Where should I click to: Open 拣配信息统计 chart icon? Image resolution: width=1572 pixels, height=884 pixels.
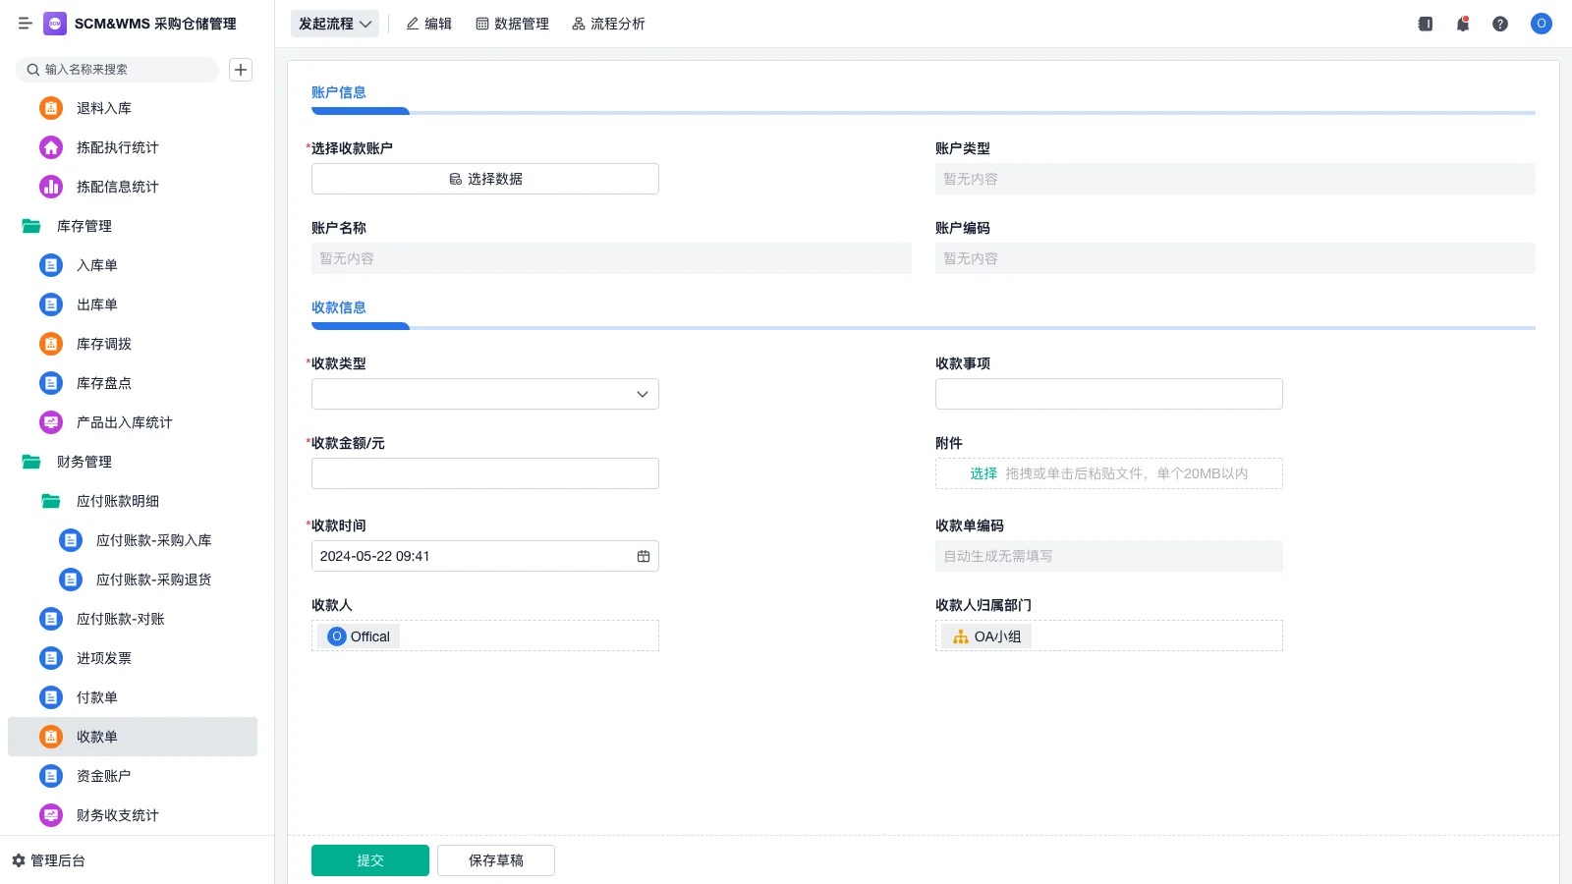coord(51,187)
